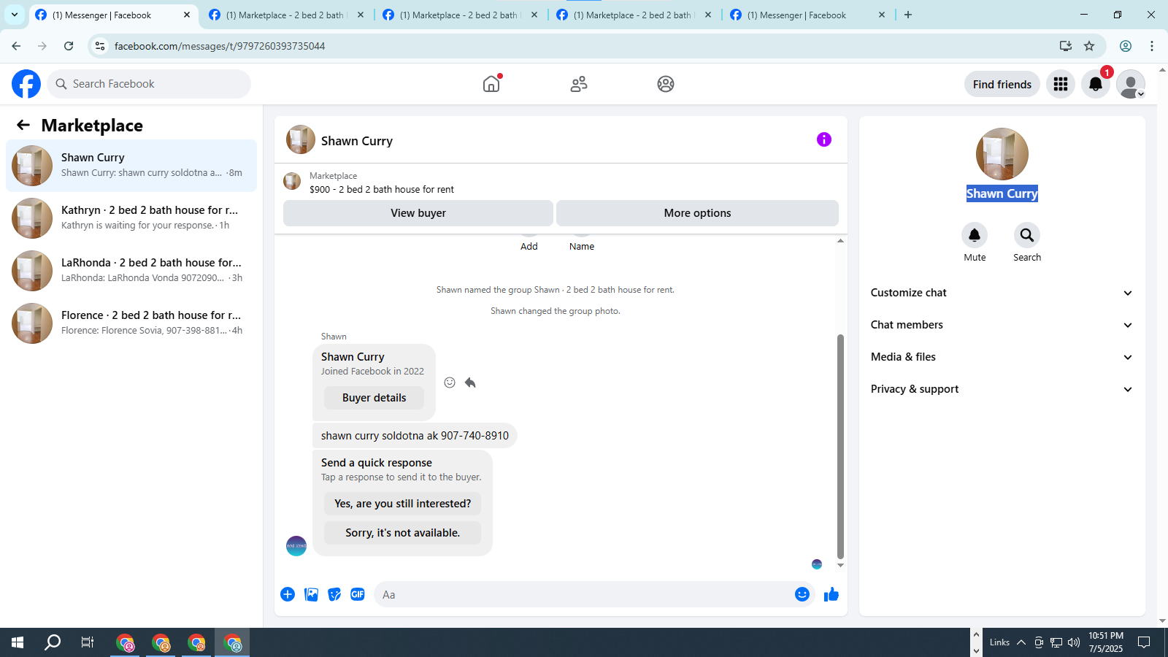Go back from Marketplace using arrow
The height and width of the screenshot is (657, 1168).
[x=23, y=125]
